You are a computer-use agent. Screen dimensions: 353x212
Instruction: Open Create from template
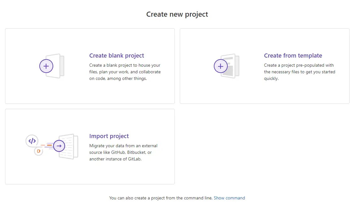point(293,55)
